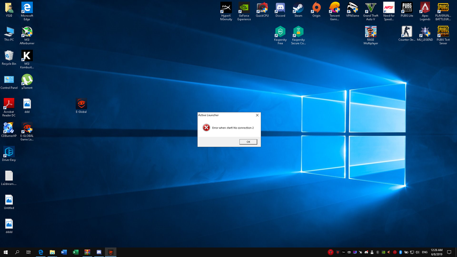
Task: Click the Bluetooth icon in system tray
Action: (x=400, y=252)
